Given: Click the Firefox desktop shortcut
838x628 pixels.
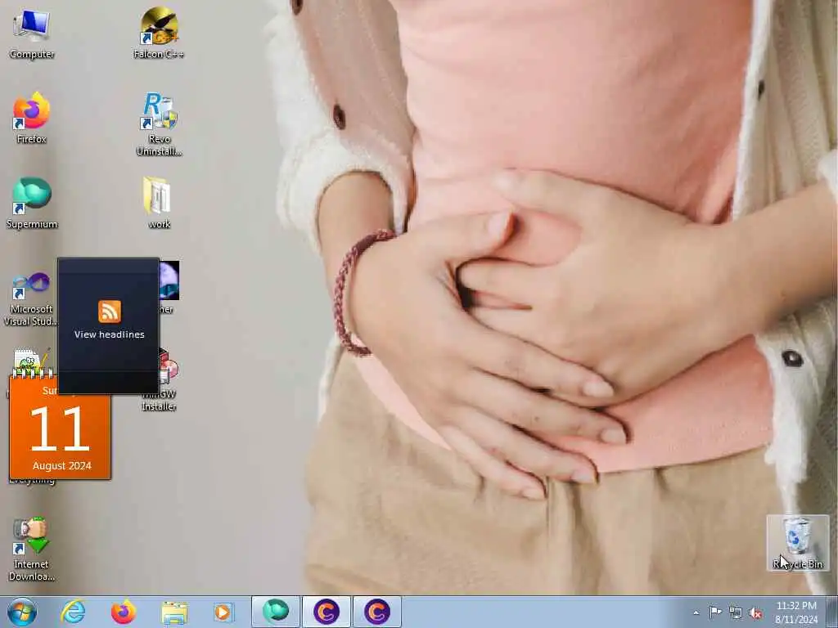Looking at the screenshot, I should (x=32, y=119).
